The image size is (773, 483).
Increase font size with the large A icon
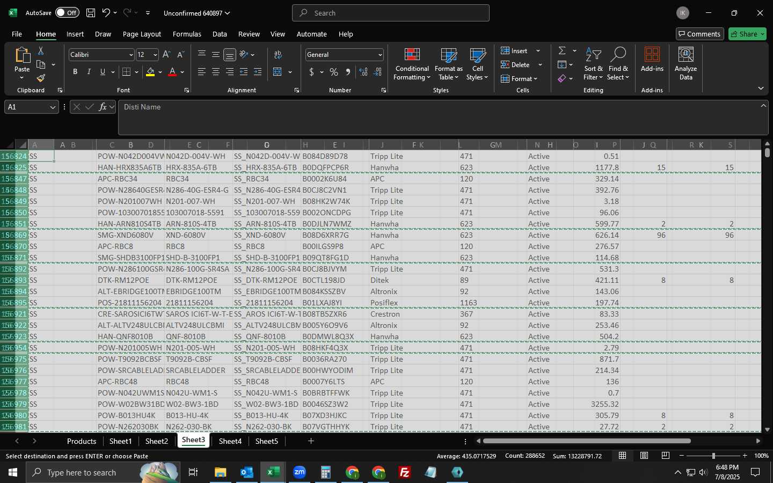tap(166, 55)
